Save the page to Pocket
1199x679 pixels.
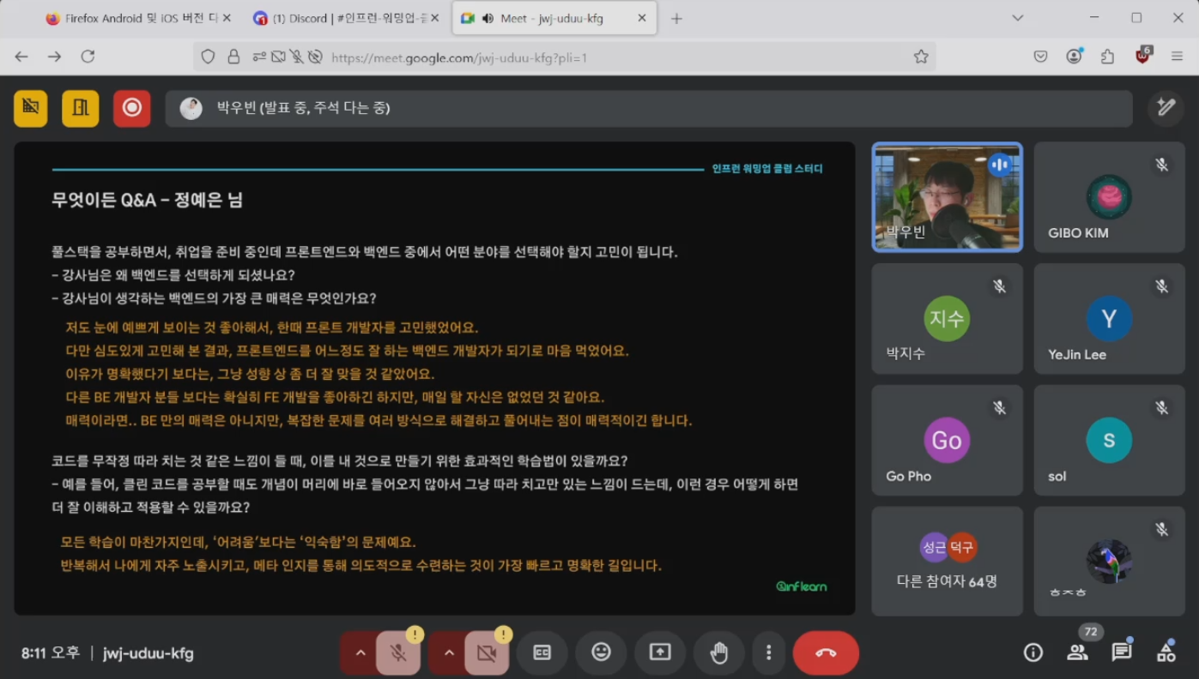1041,57
